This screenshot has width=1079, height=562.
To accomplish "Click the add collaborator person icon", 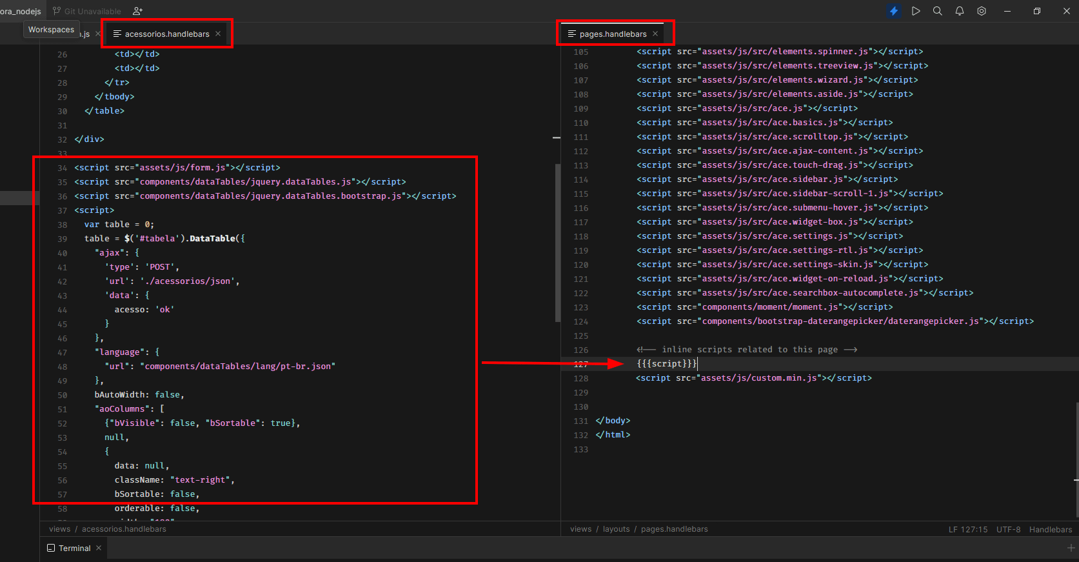I will coord(137,11).
